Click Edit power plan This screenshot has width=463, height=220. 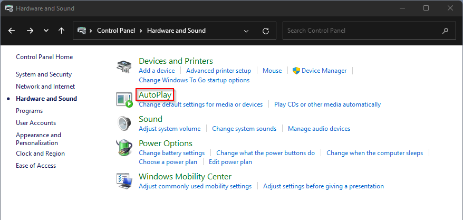pyautogui.click(x=230, y=162)
